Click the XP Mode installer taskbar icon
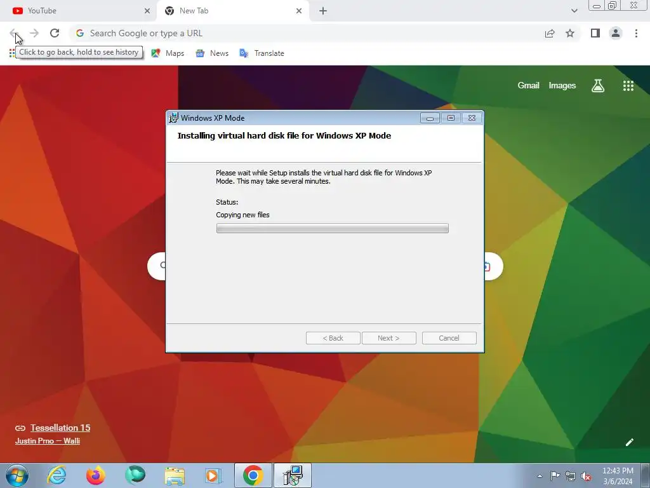Screen dimensions: 650x488 point(293,475)
